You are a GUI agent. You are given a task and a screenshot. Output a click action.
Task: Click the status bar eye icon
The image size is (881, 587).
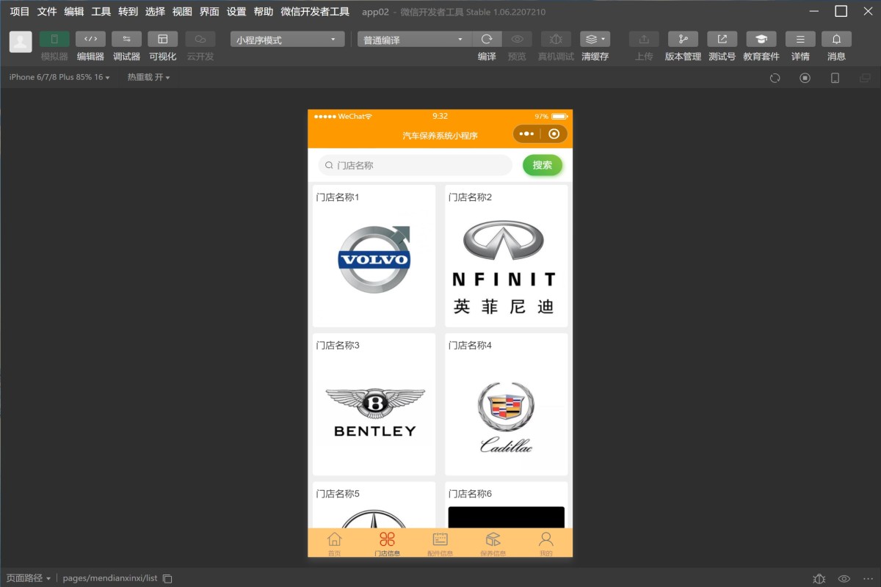click(x=844, y=578)
